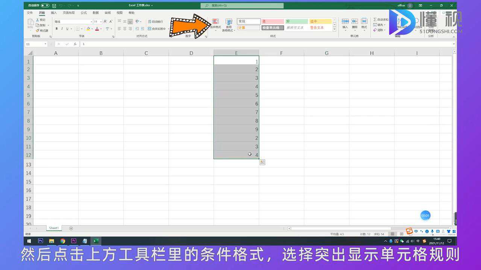Select the Sheet1 worksheet tab

[x=54, y=228]
